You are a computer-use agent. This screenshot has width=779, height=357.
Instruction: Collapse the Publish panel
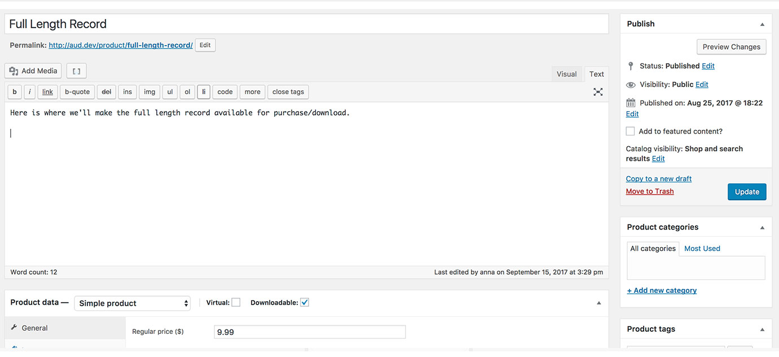coord(762,24)
